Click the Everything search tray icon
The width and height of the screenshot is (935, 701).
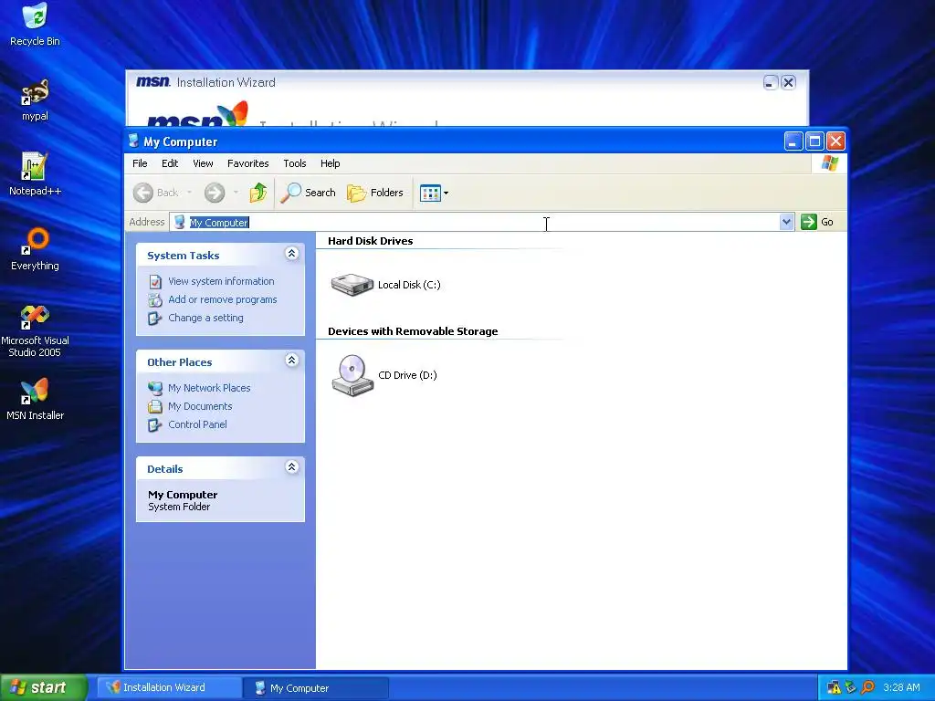(867, 688)
